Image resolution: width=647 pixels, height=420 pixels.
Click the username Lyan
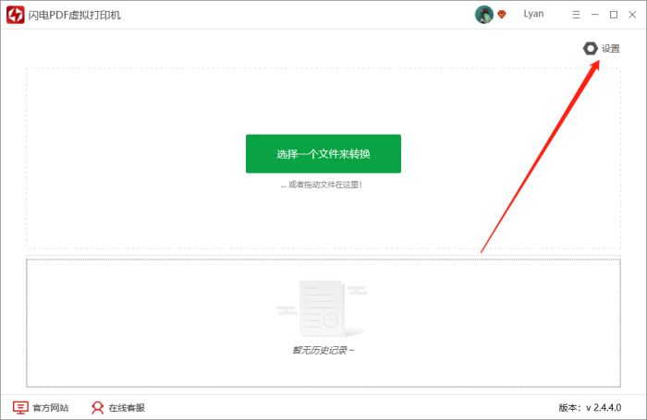pyautogui.click(x=533, y=14)
